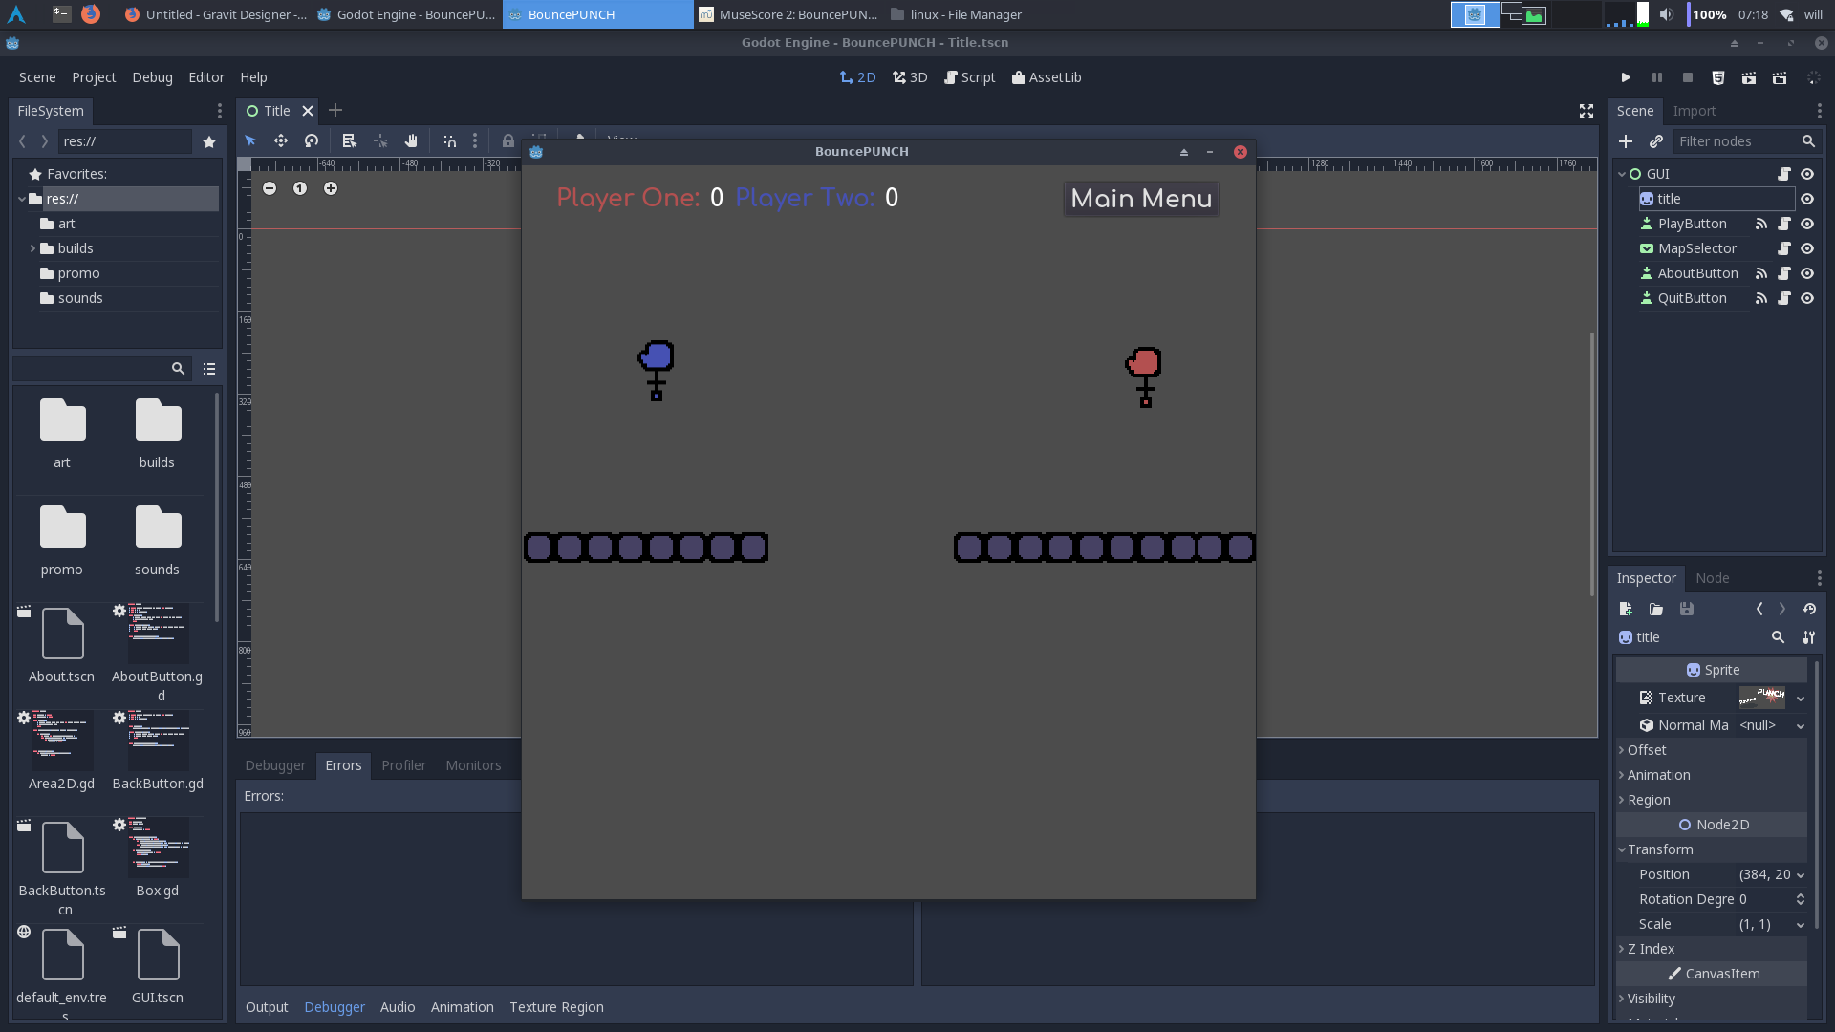
Task: Select the Move Mode tool
Action: (x=281, y=140)
